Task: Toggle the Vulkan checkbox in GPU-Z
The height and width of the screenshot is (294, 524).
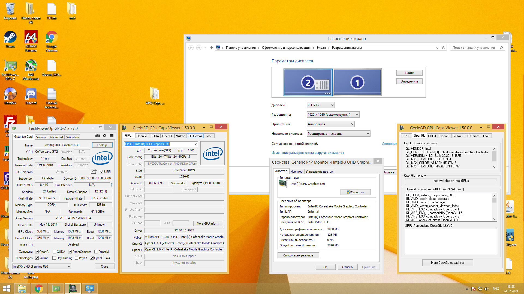Action: [x=37, y=258]
